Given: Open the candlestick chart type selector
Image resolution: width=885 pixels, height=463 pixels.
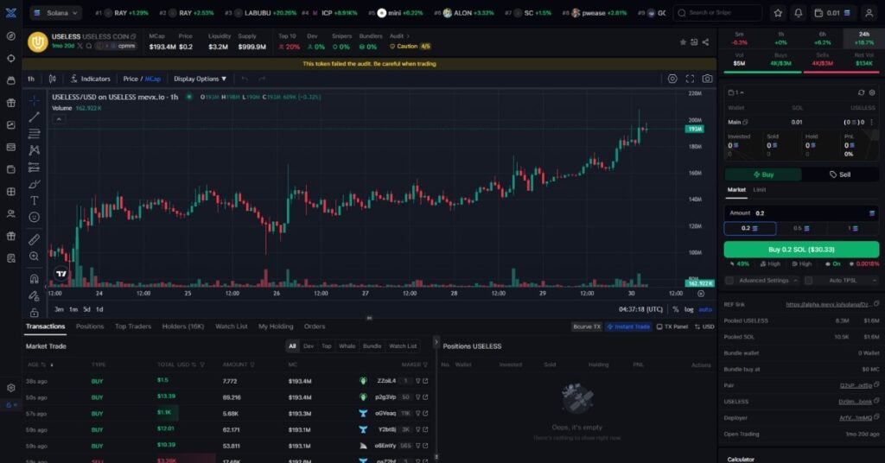Looking at the screenshot, I should [x=53, y=79].
